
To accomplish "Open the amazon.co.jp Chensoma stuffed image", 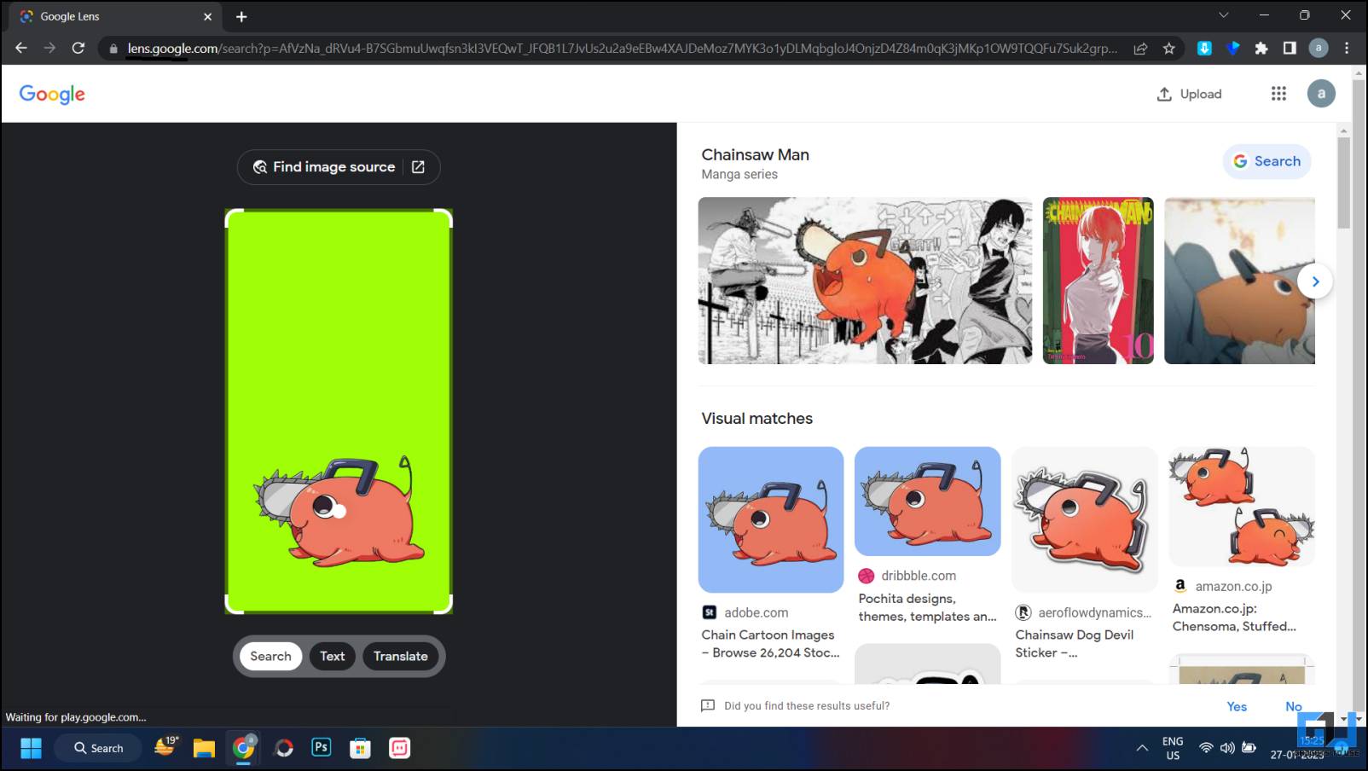I will 1242,507.
